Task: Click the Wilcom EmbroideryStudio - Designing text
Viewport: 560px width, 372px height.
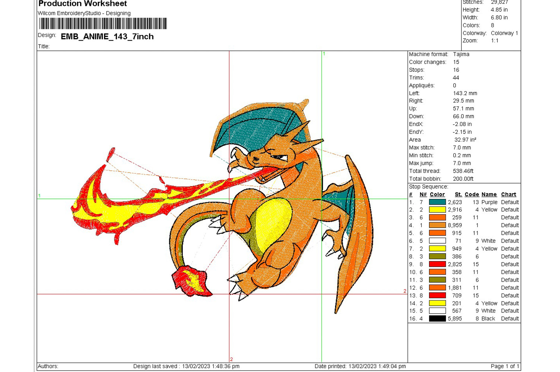Action: tap(84, 13)
